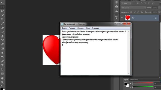
Task: Select the Dodge tool
Action: 2,57
